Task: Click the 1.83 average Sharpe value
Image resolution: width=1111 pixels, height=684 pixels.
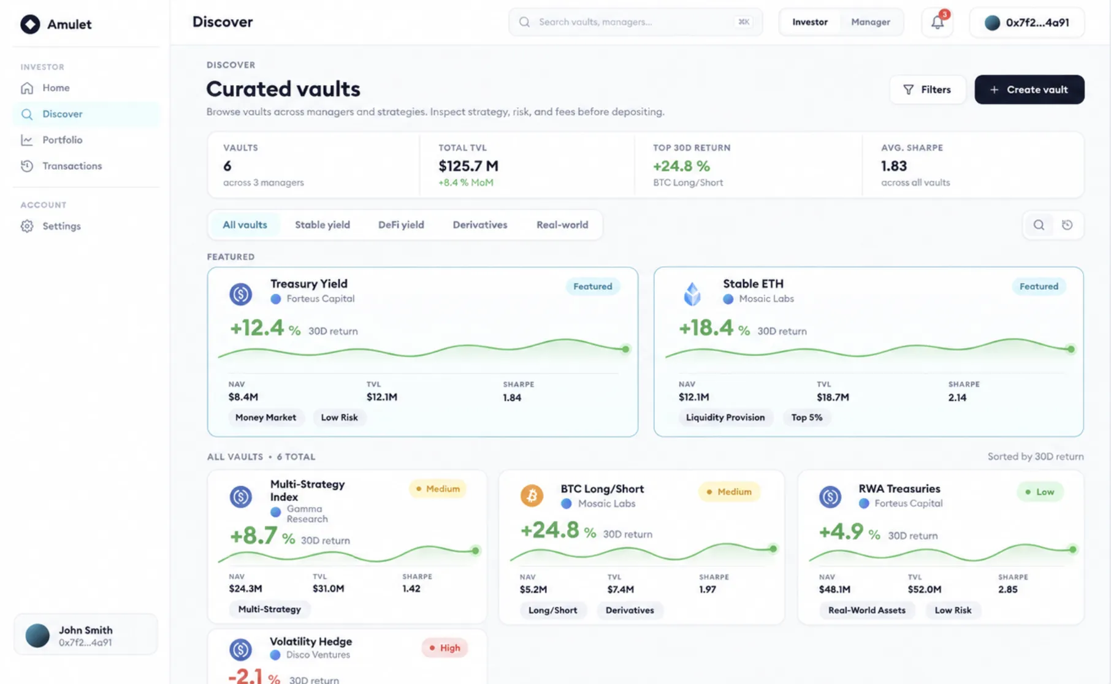Action: 894,166
